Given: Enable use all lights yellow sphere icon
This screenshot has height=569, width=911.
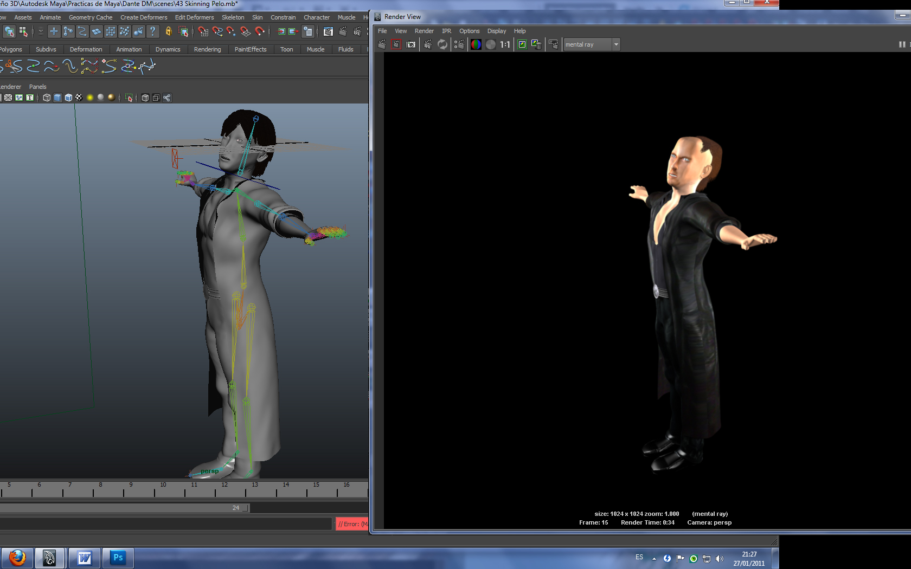Looking at the screenshot, I should tap(90, 98).
